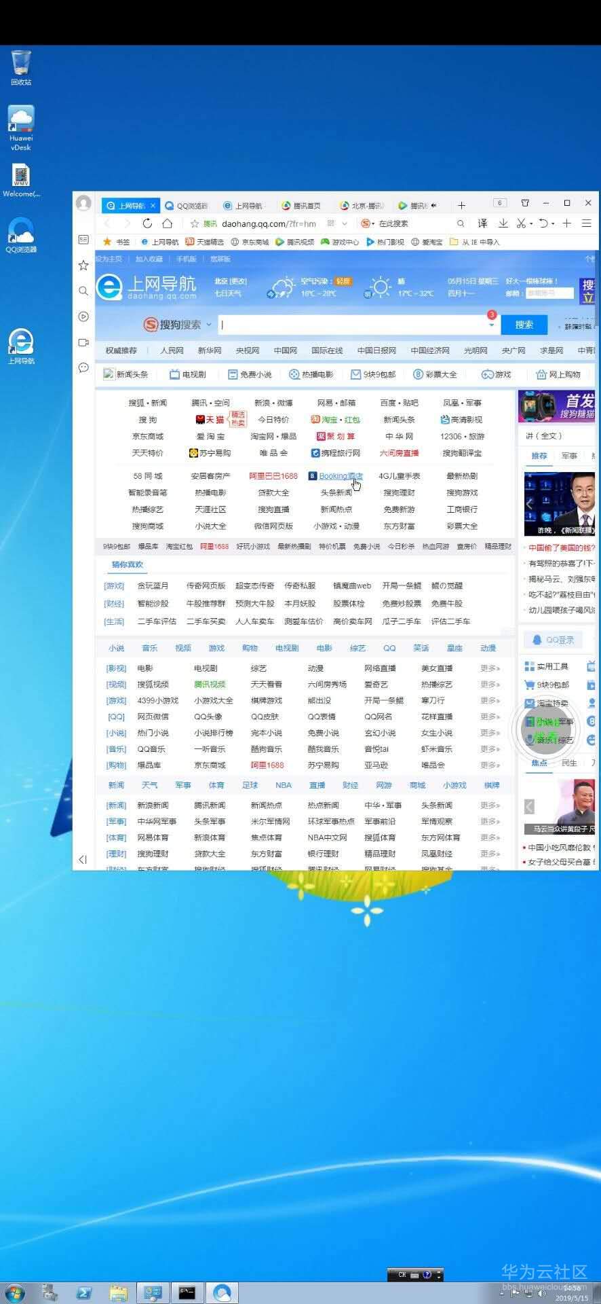The width and height of the screenshot is (601, 1304).
Task: Close the active 上网导航 tab
Action: click(x=153, y=206)
